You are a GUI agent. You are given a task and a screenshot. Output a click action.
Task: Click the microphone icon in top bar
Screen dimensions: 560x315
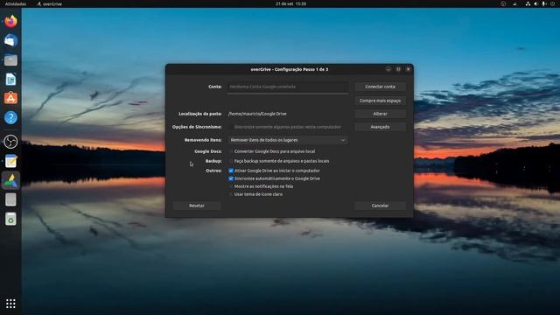point(544,3)
